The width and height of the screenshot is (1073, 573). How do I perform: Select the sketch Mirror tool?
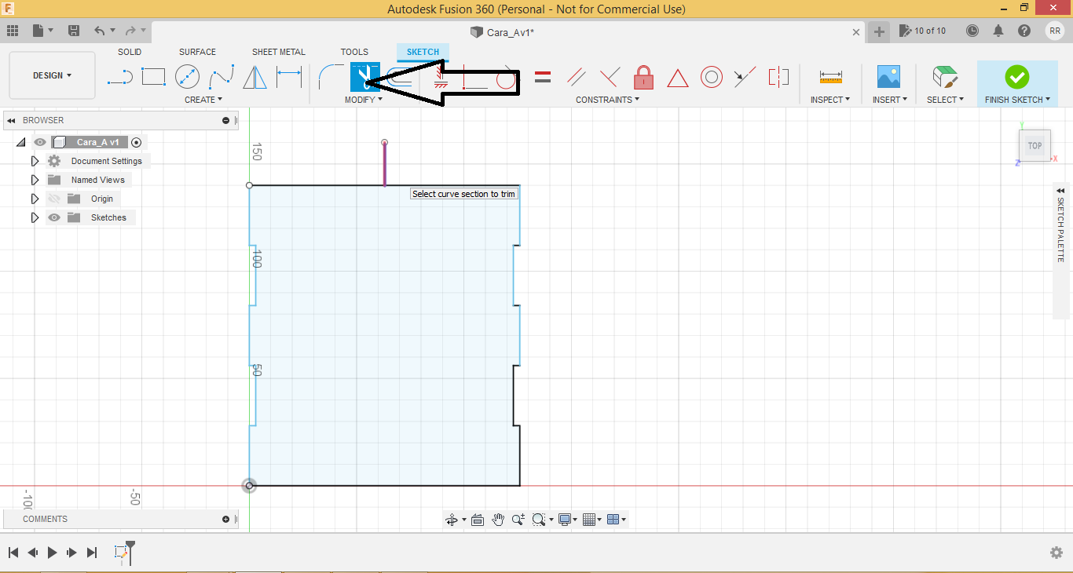point(255,77)
